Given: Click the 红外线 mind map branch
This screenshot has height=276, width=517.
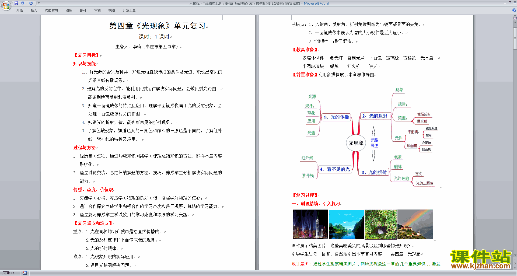Looking at the screenshot, I should point(307,158).
